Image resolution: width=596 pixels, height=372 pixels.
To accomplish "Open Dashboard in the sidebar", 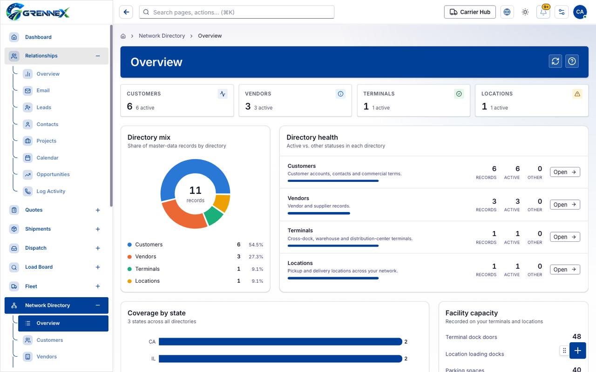I will click(56, 37).
